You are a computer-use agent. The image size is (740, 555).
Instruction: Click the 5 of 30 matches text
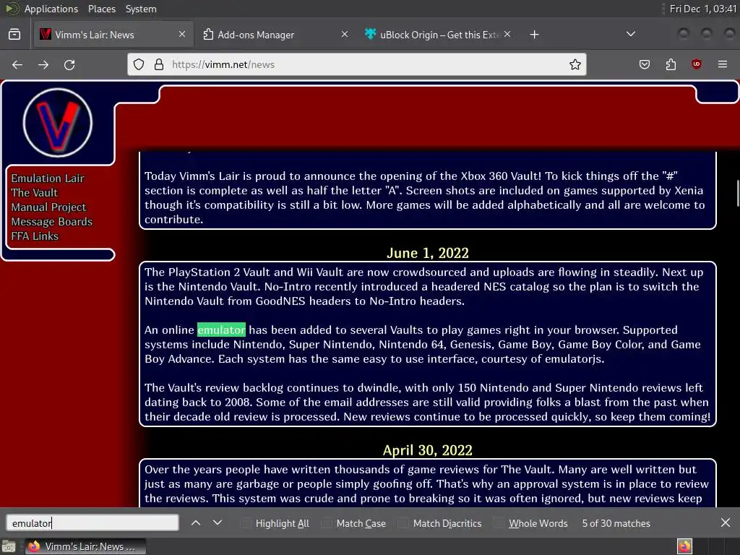pos(616,523)
